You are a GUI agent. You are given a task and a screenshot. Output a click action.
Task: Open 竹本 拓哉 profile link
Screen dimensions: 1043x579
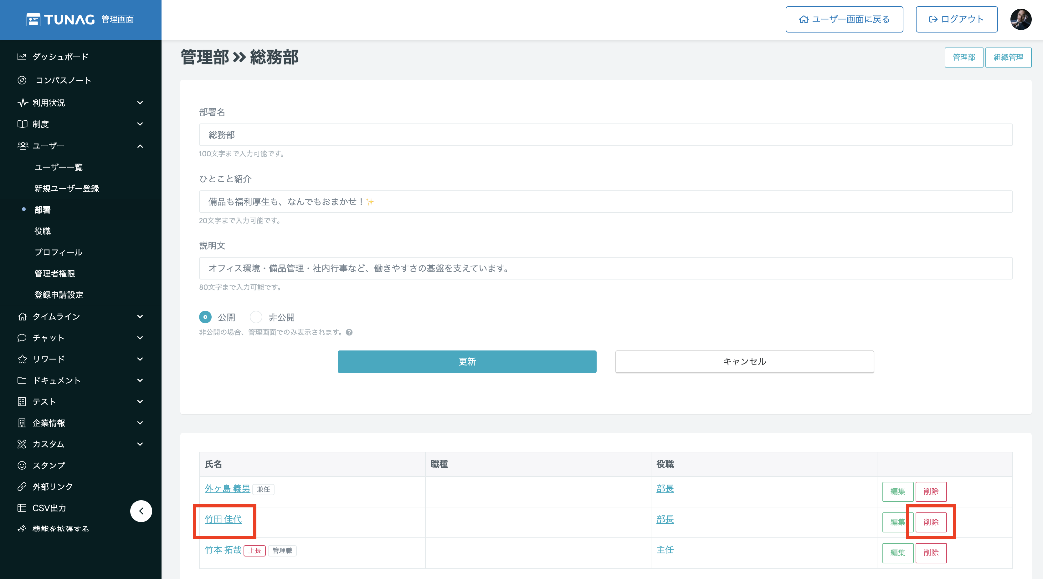point(223,550)
